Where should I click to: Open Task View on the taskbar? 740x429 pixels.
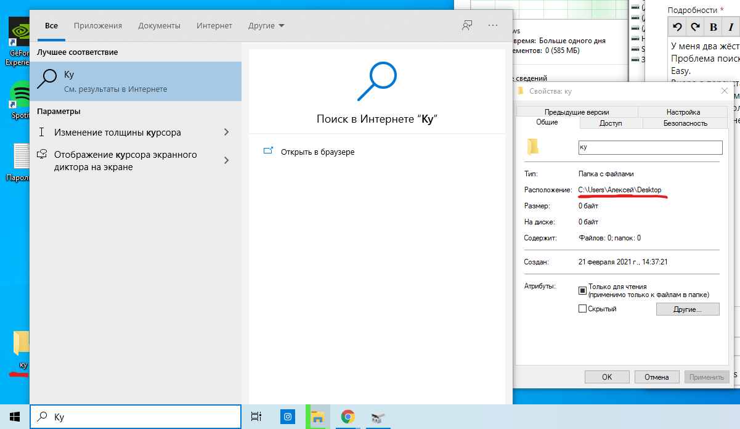pos(257,417)
